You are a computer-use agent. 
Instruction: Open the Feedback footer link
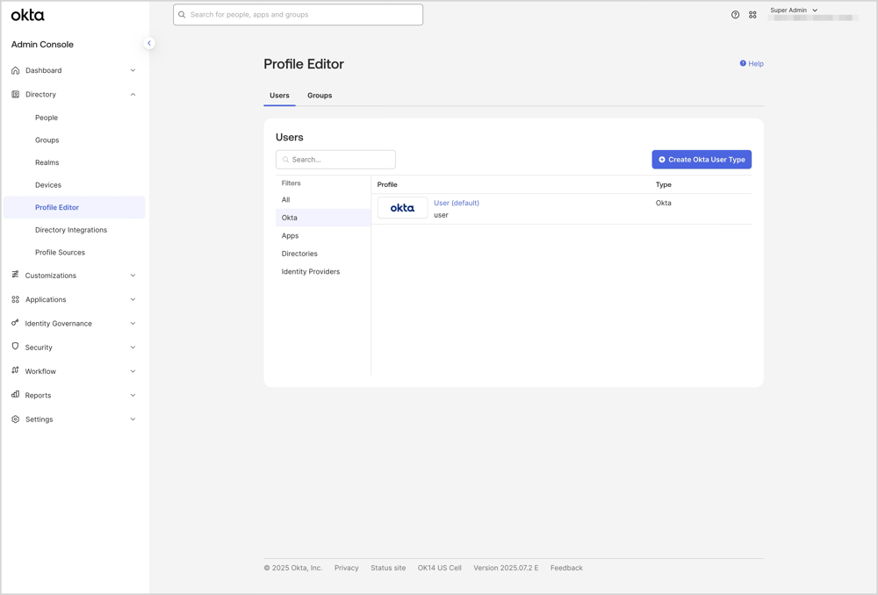566,568
